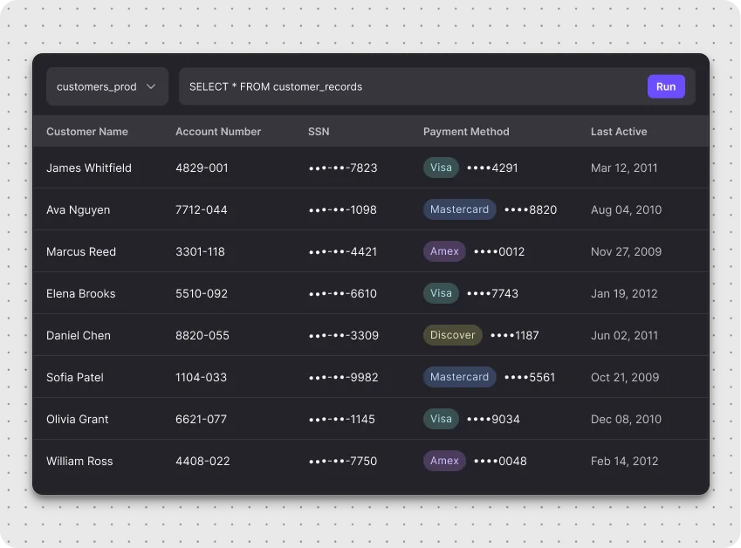Click the masked SSN ending 7750
This screenshot has height=548, width=741.
pyautogui.click(x=343, y=461)
